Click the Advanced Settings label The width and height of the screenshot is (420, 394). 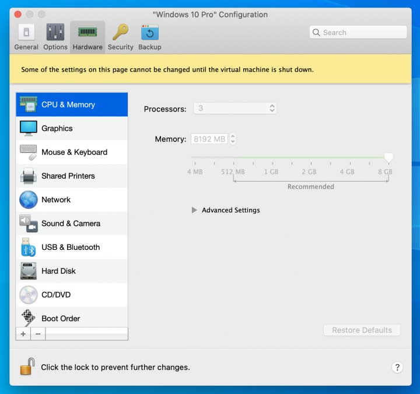(x=230, y=210)
